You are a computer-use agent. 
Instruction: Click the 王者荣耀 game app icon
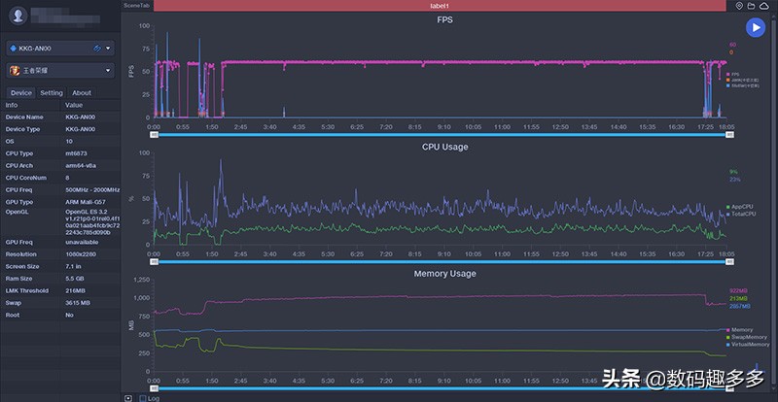15,70
